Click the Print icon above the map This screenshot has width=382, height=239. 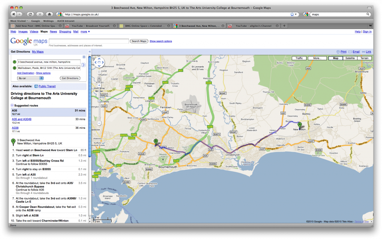338,52
